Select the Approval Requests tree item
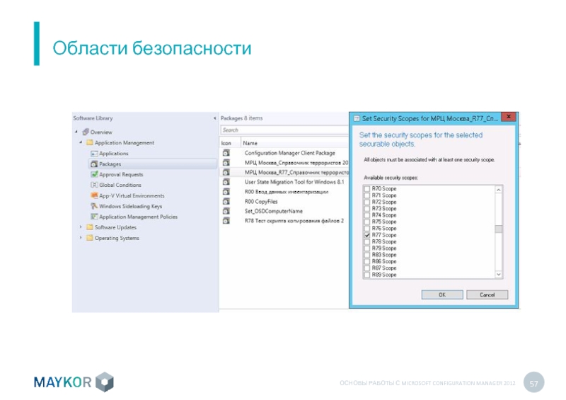 tap(121, 174)
